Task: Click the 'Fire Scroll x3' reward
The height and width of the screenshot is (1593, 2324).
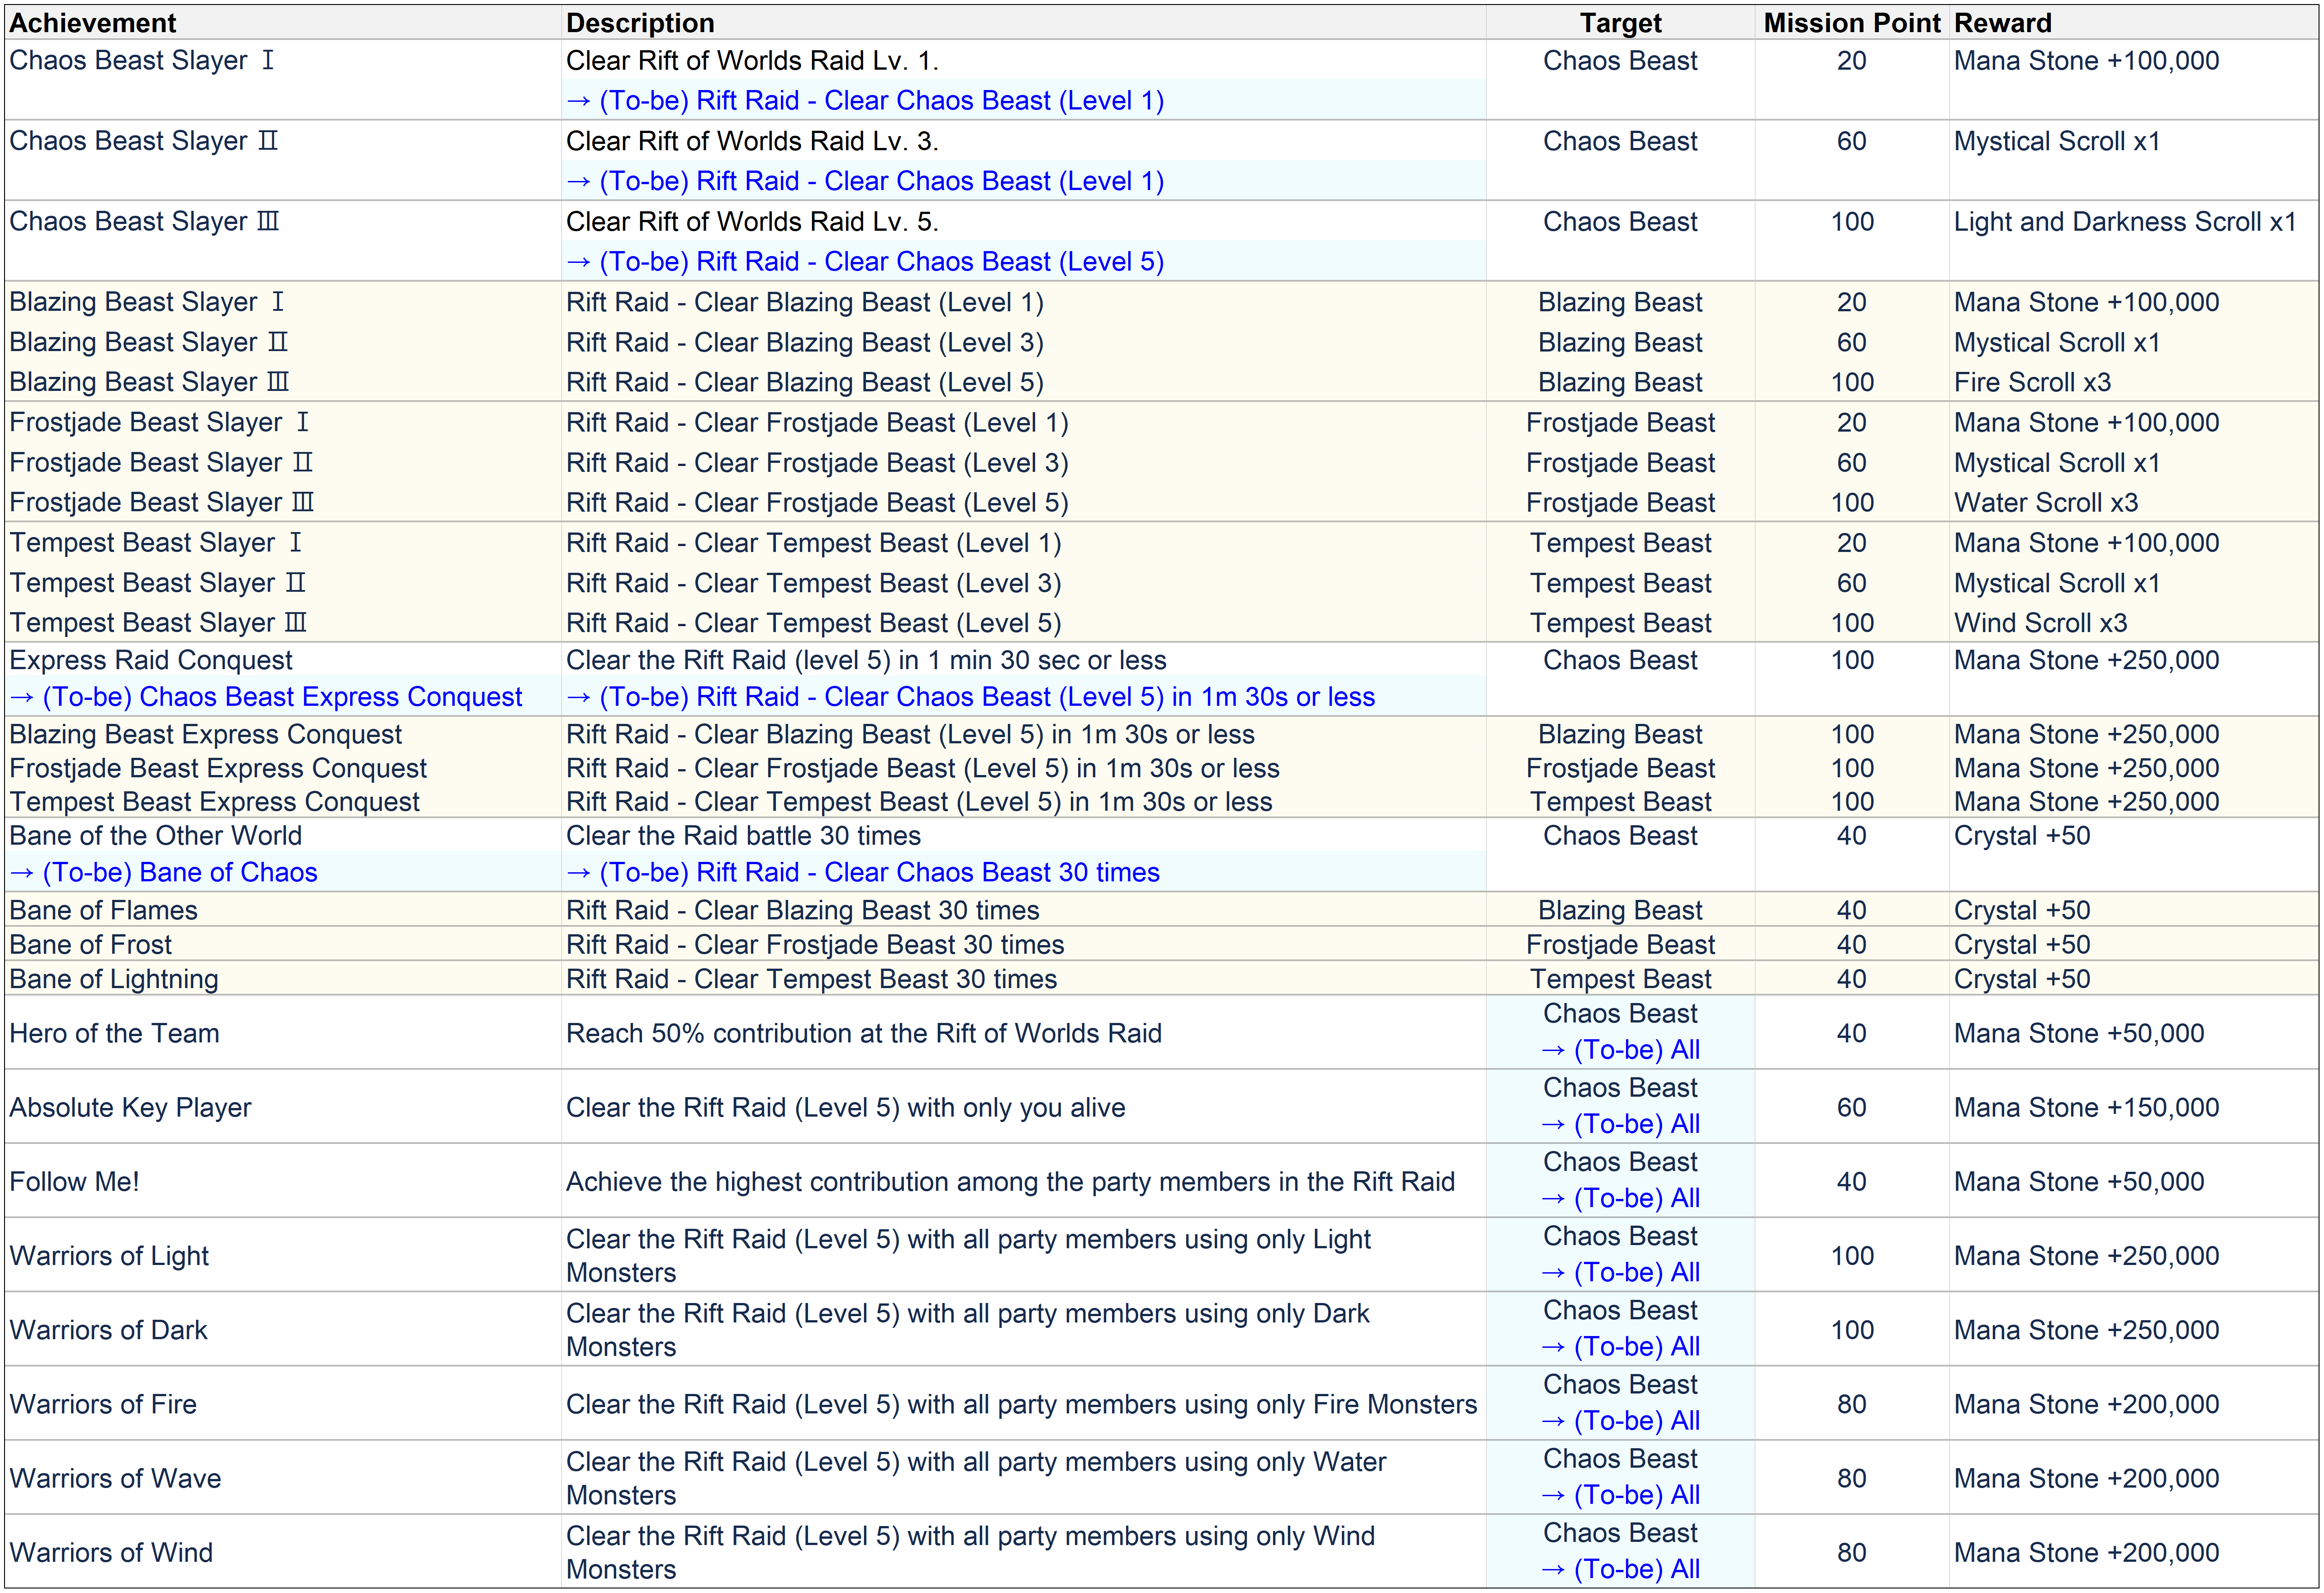Action: pyautogui.click(x=2032, y=382)
